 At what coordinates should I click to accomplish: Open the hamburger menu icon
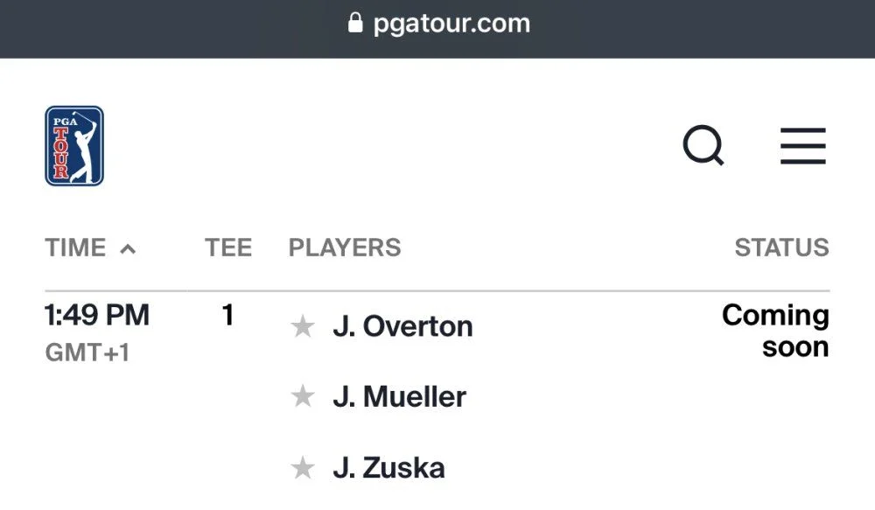point(803,145)
